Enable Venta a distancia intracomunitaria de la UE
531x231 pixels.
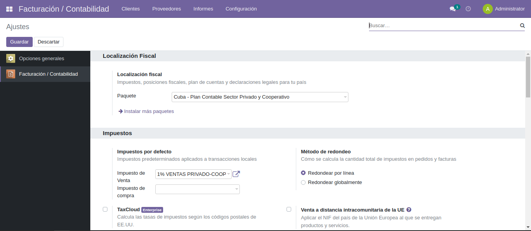[x=289, y=209]
